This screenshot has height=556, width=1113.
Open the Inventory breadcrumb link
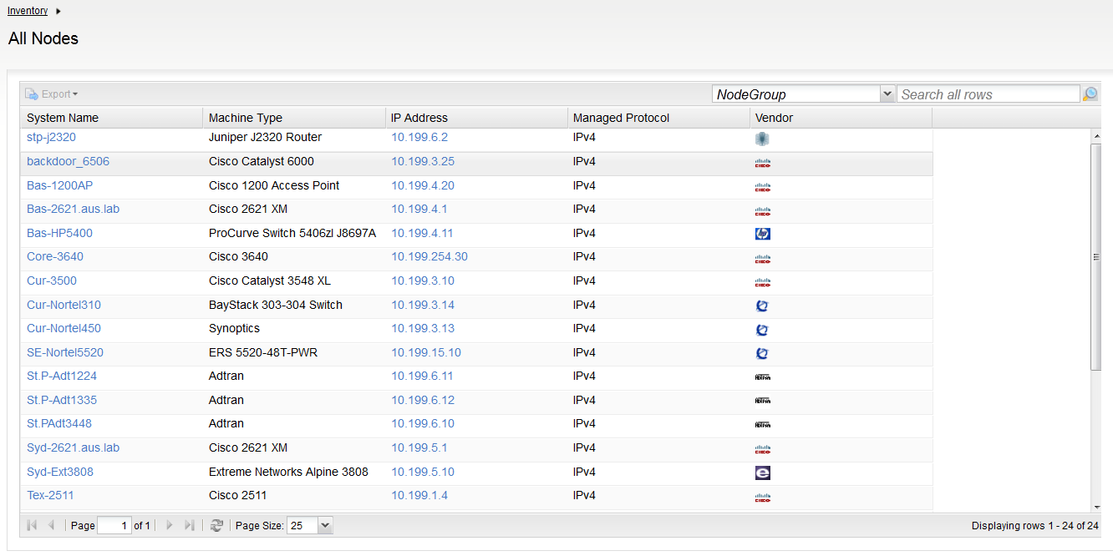(x=28, y=11)
